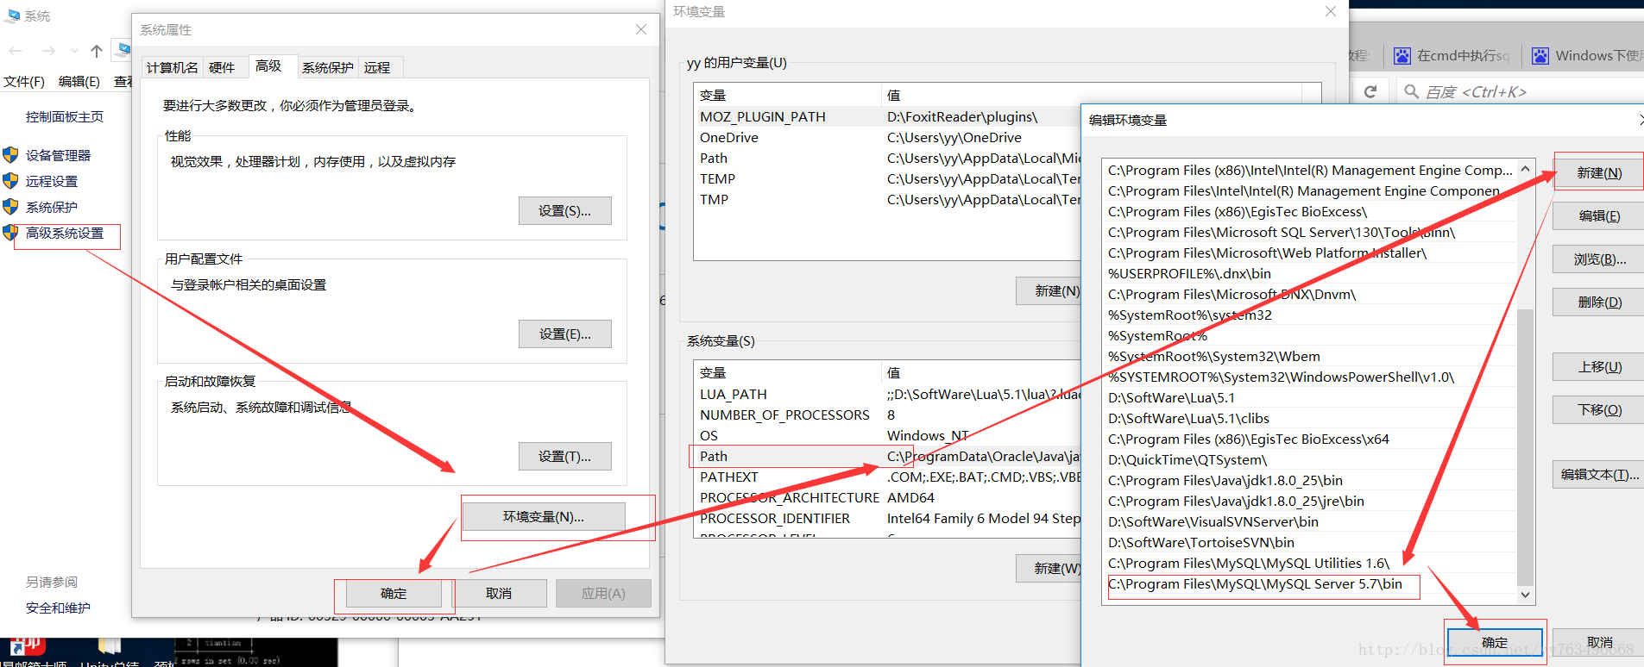Image resolution: width=1644 pixels, height=667 pixels.
Task: Open the 在cmd中执行sq browser tab
Action: (x=1452, y=56)
